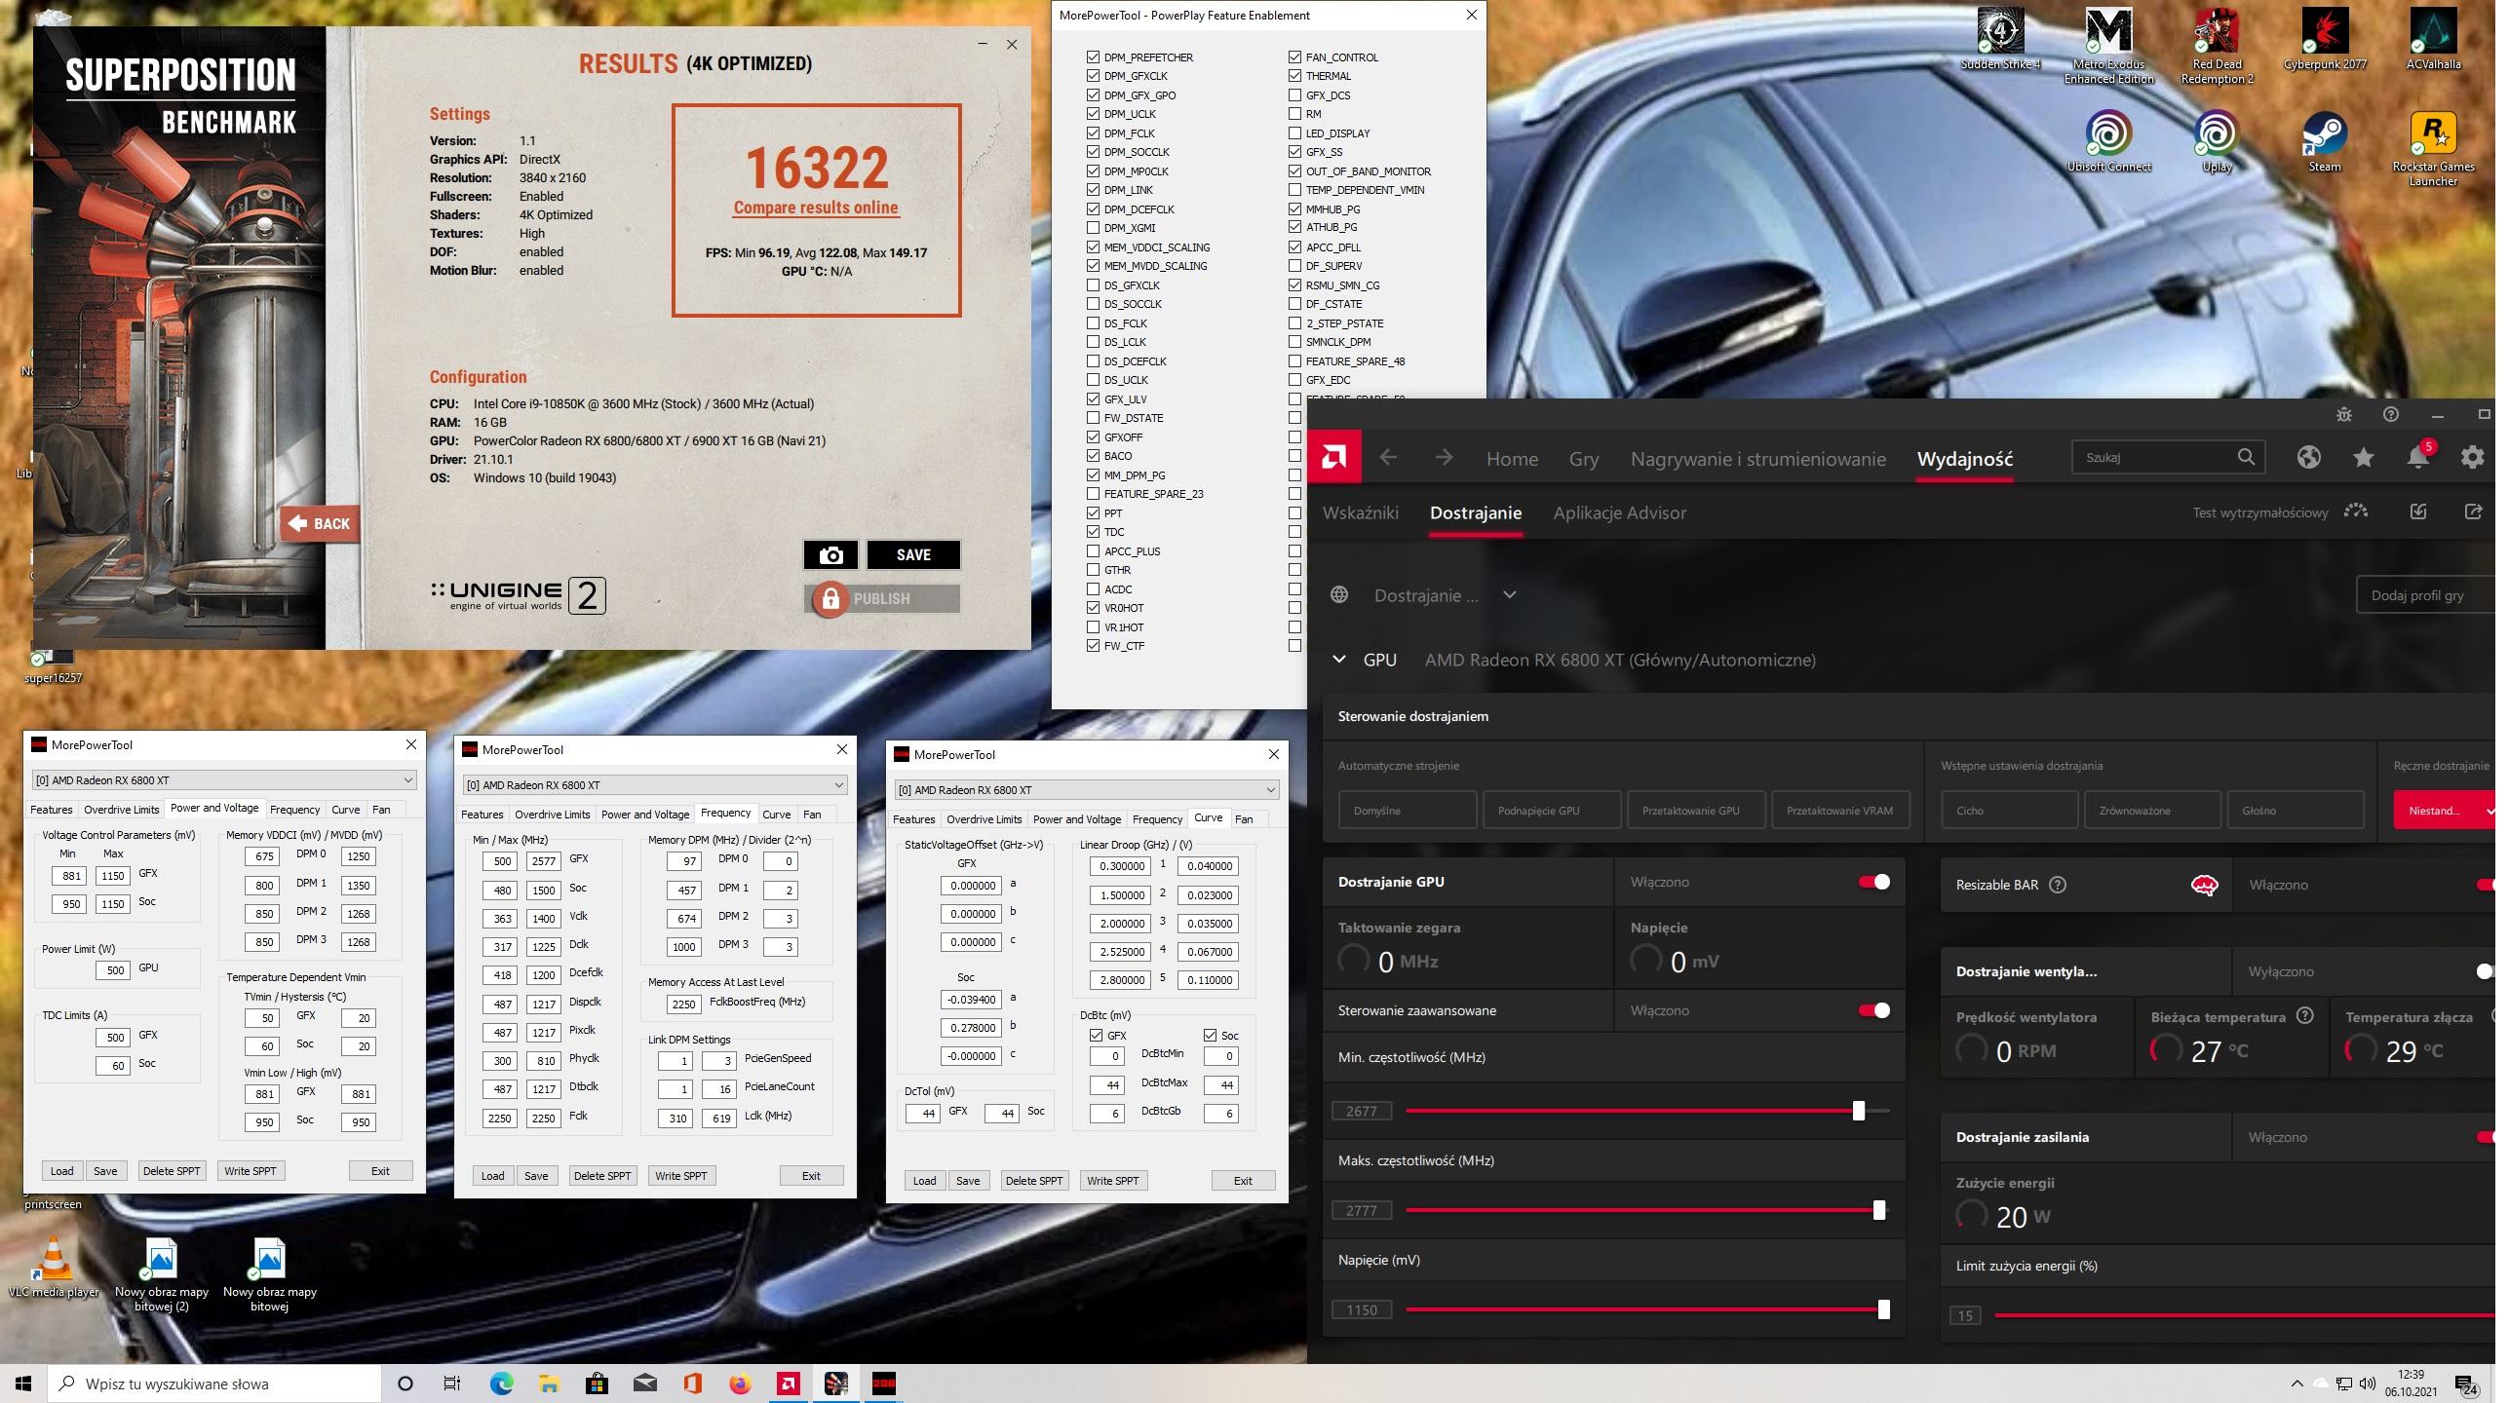Click the Write SPPT button

(x=250, y=1171)
